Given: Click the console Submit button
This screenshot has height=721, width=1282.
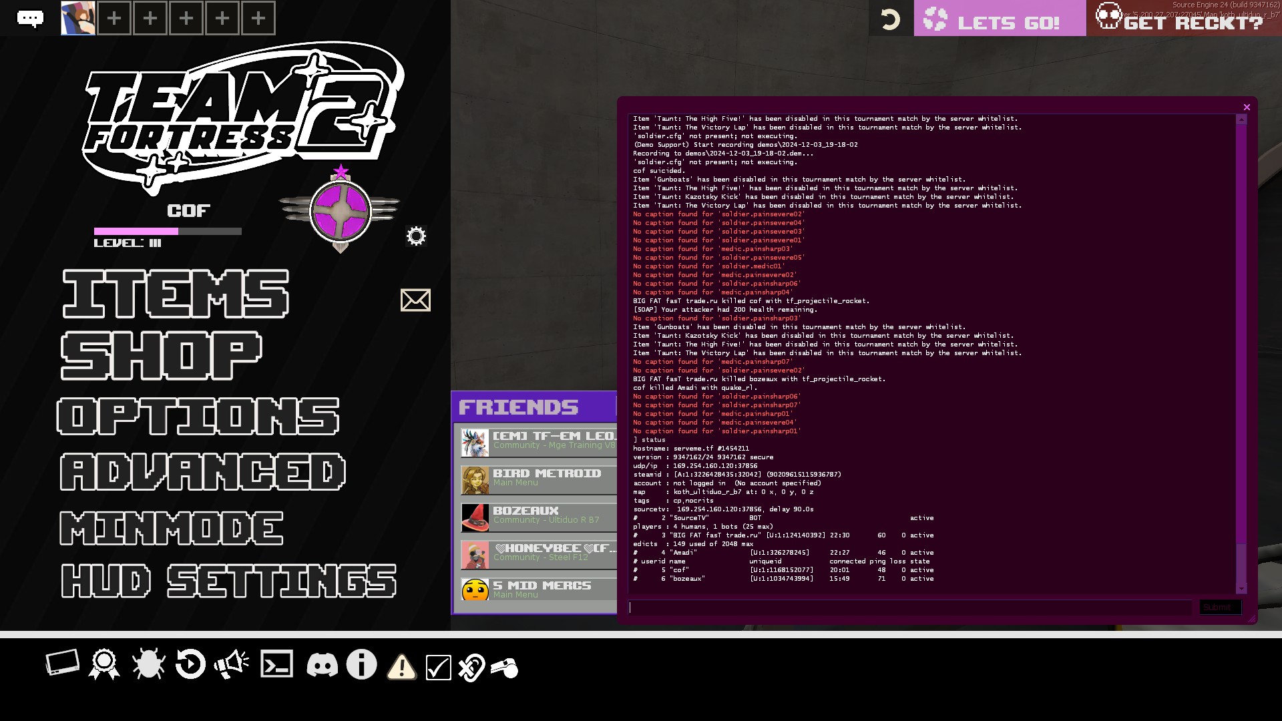Looking at the screenshot, I should 1220,608.
